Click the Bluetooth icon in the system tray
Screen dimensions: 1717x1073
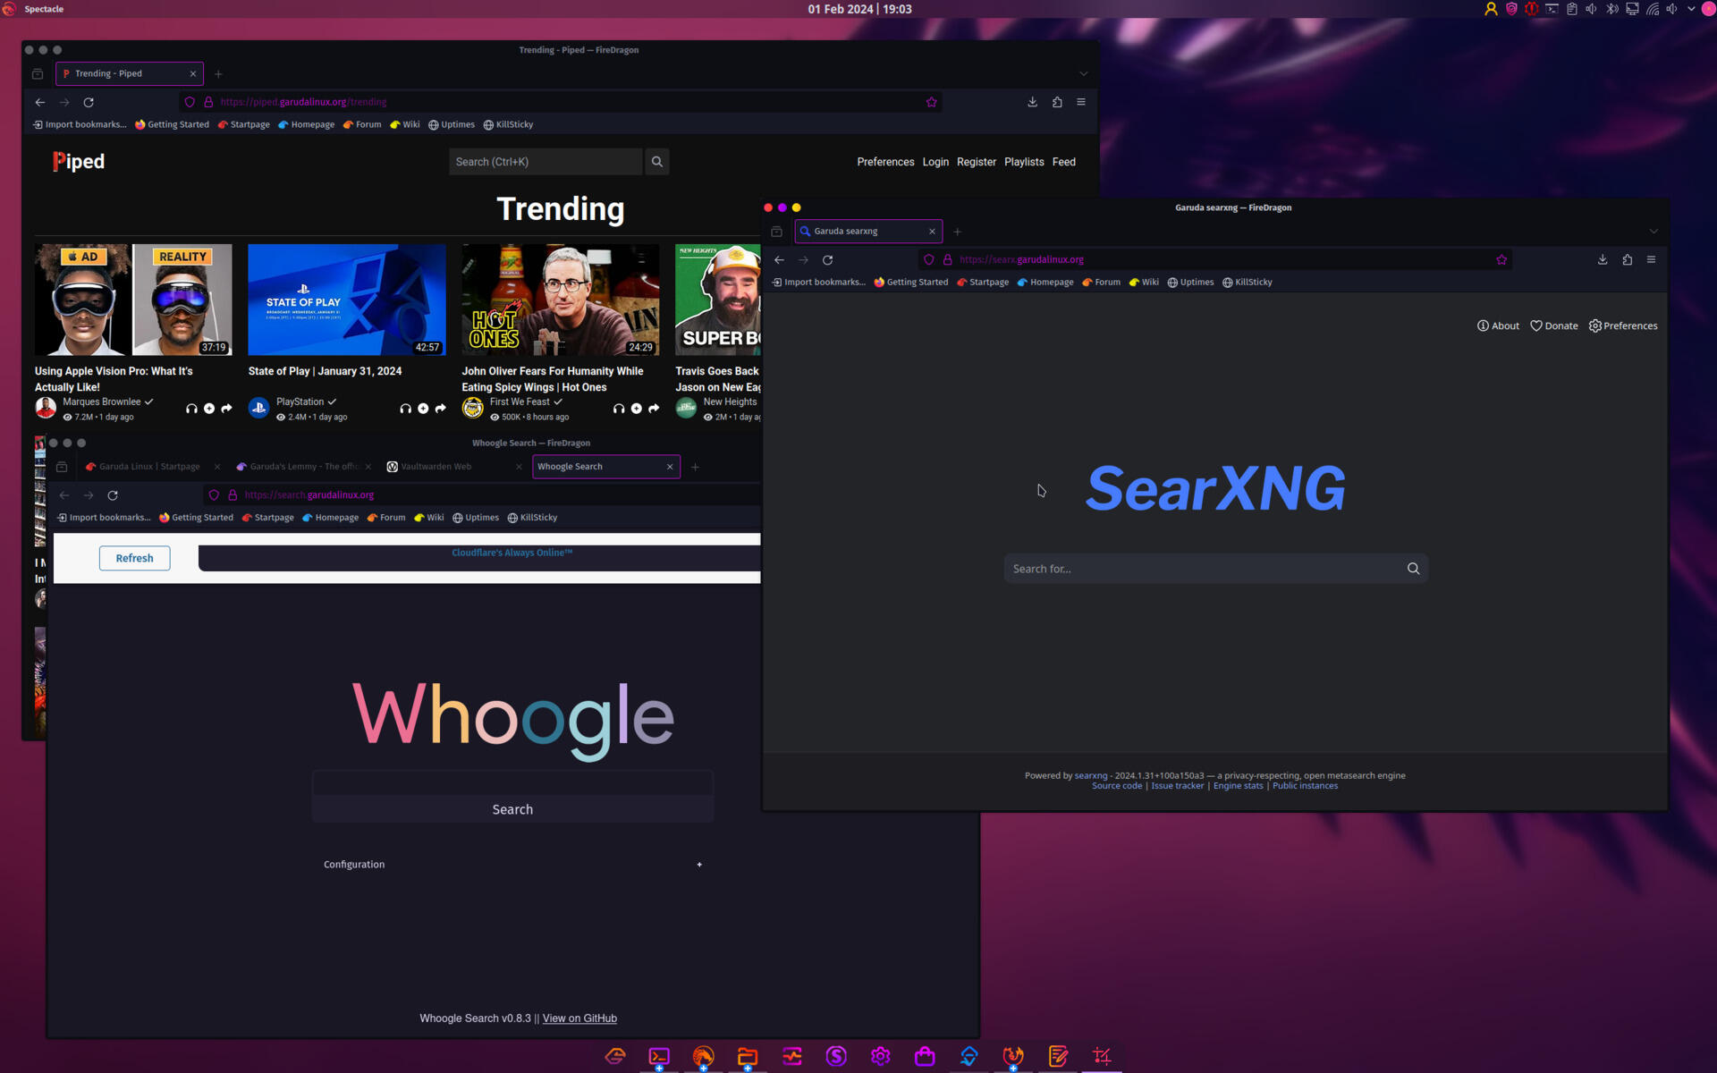pyautogui.click(x=1611, y=9)
